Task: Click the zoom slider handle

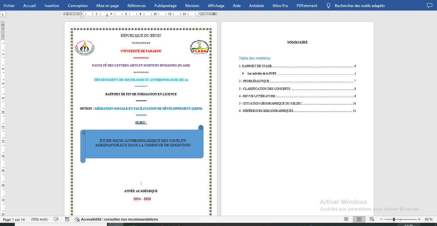Action: [x=394, y=219]
